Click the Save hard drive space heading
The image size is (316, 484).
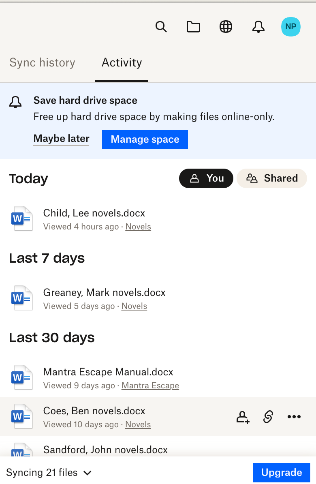pos(85,100)
